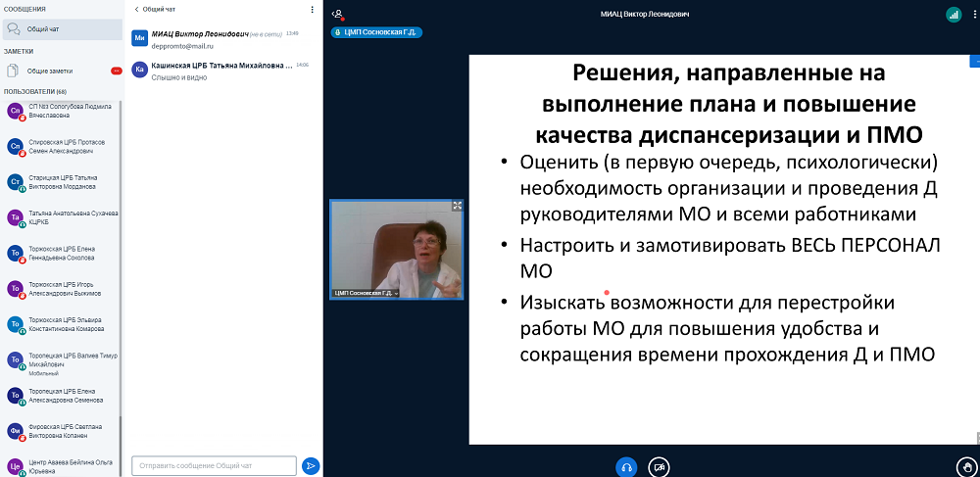Click the send message arrow button

[x=311, y=466]
